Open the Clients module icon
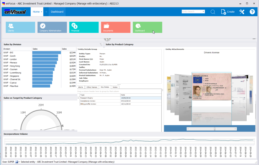The height and width of the screenshot is (165, 259). [11, 26]
